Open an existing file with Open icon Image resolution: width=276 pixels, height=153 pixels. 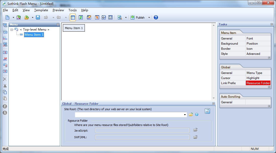click(x=27, y=17)
